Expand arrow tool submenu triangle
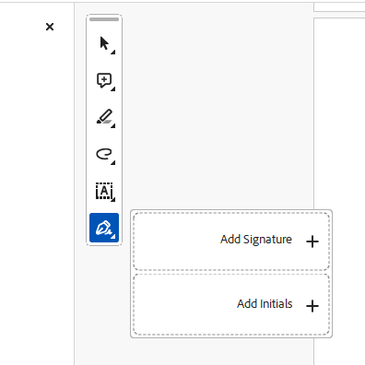 (113, 53)
